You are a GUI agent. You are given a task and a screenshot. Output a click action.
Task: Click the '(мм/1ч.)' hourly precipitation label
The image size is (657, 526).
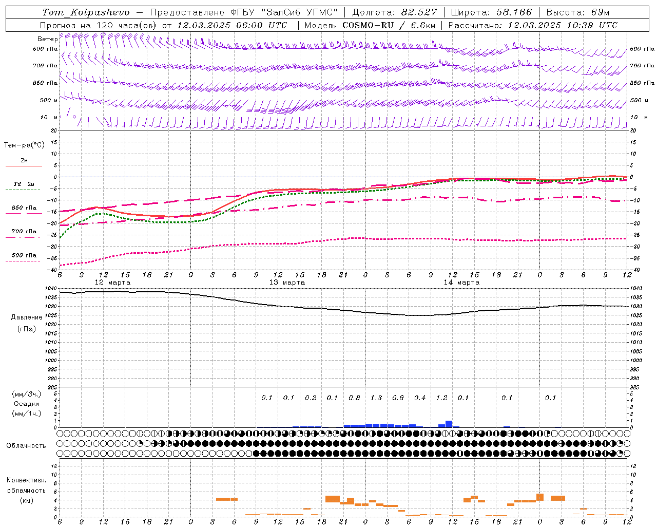click(x=27, y=414)
